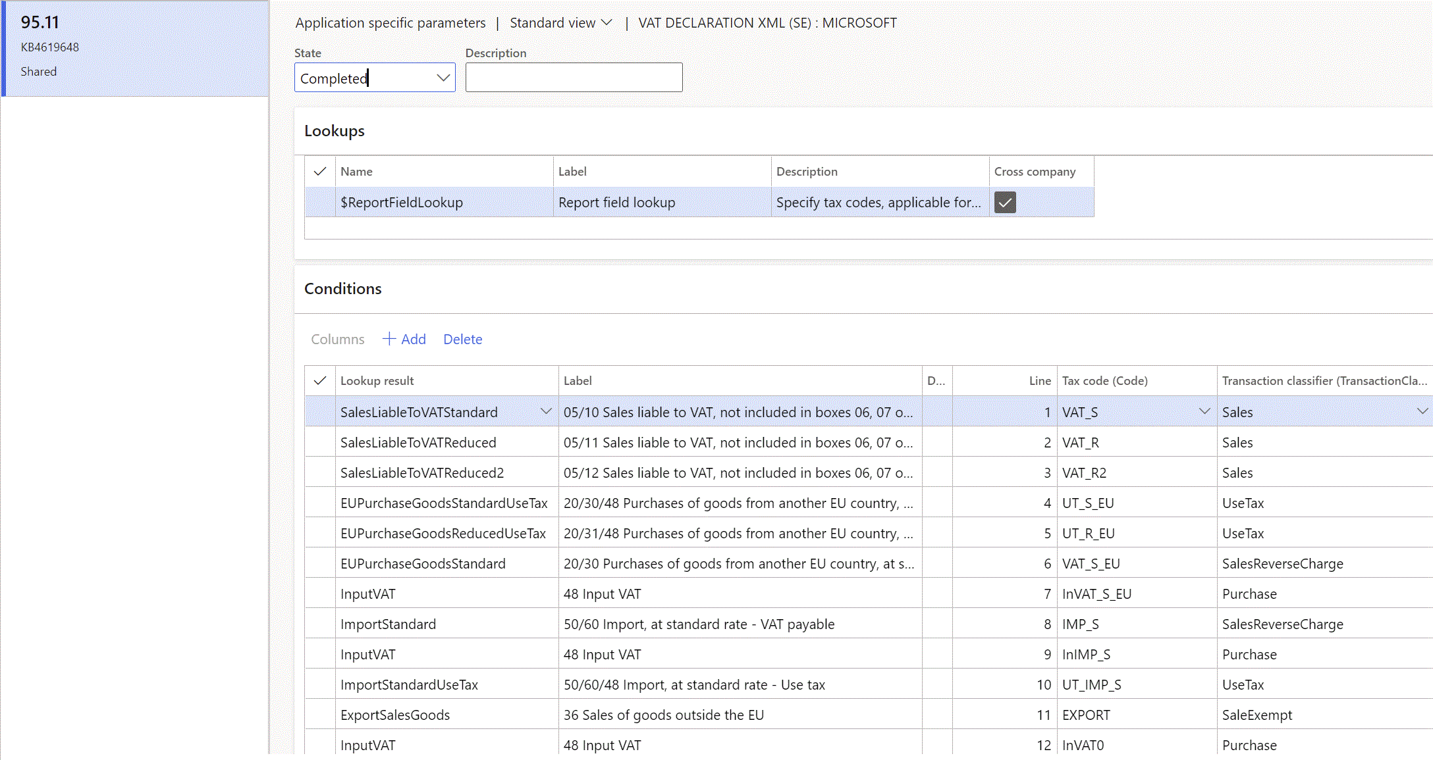Click the Conditions section heading

click(342, 289)
